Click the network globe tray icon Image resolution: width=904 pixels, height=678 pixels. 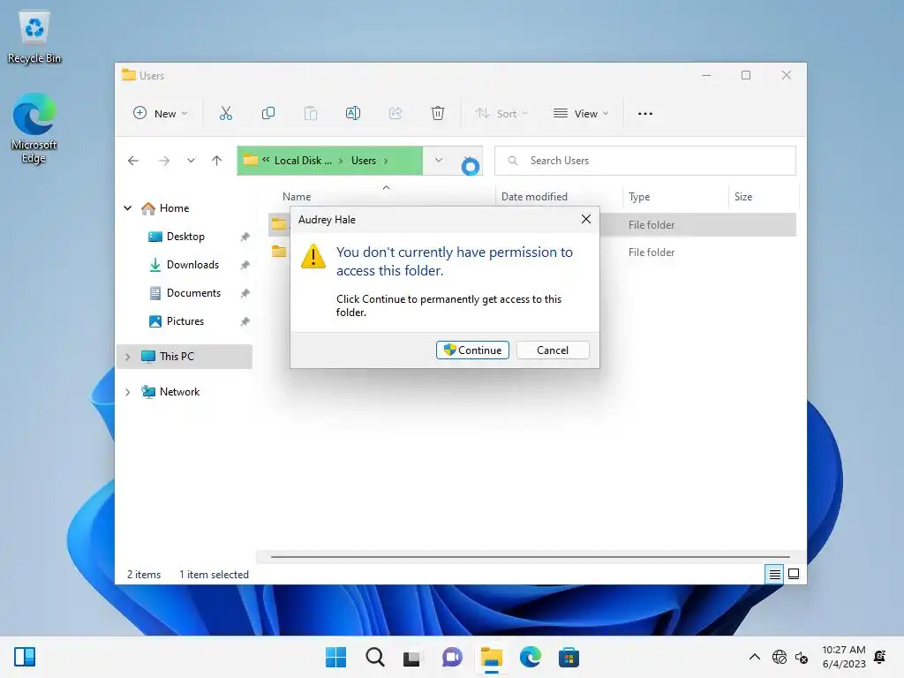pyautogui.click(x=779, y=657)
